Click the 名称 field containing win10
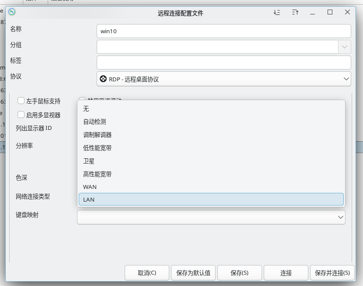The image size is (363, 286). point(223,31)
